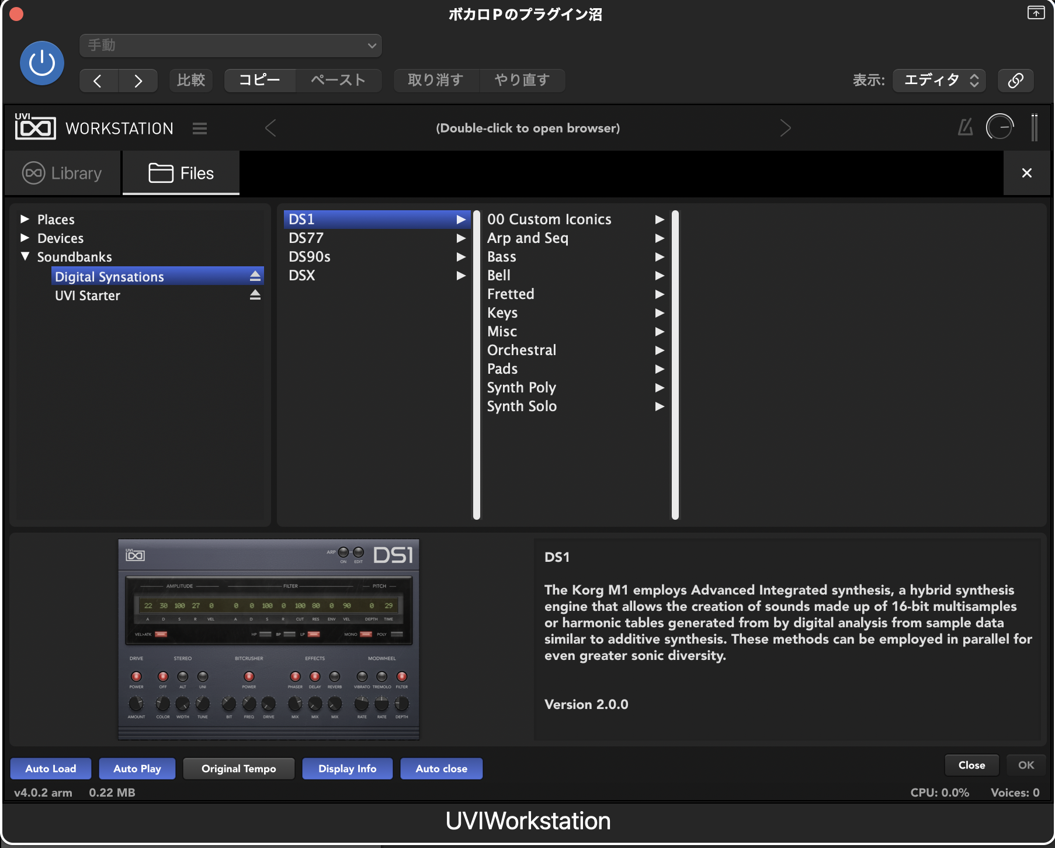The width and height of the screenshot is (1055, 848).
Task: Eject the UVI Starter soundbank
Action: tap(255, 295)
